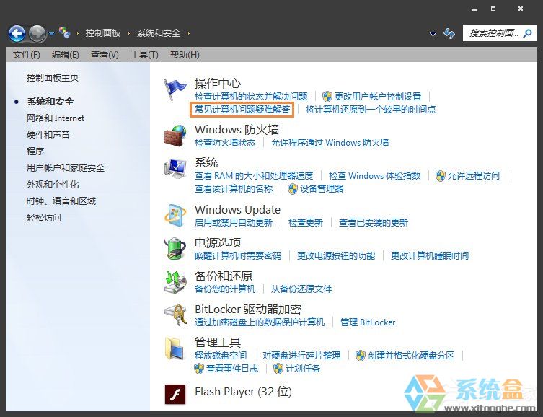The height and width of the screenshot is (417, 543).
Task: Select 轻松访问 in the sidebar
Action: point(44,217)
